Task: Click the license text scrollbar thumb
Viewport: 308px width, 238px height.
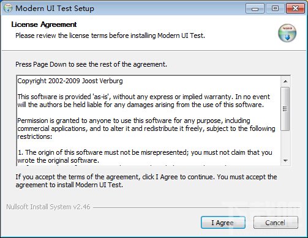Action: [285, 109]
